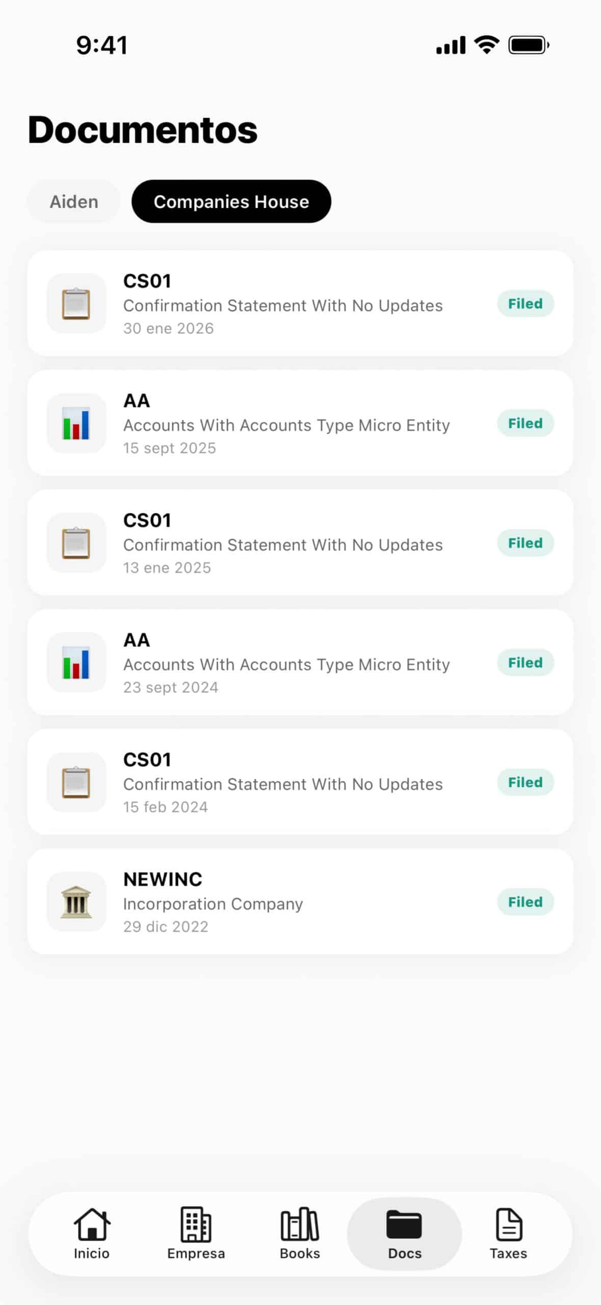
Task: Select the Docs folder icon
Action: [404, 1223]
